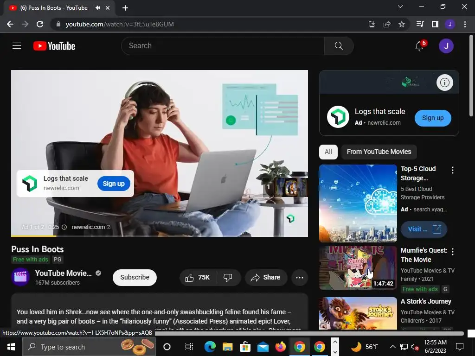Viewport: 475px width, 356px height.
Task: Share this page from the address bar
Action: pyautogui.click(x=387, y=24)
